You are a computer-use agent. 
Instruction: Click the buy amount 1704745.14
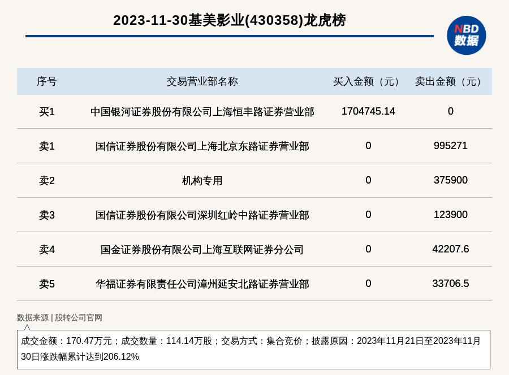[368, 111]
